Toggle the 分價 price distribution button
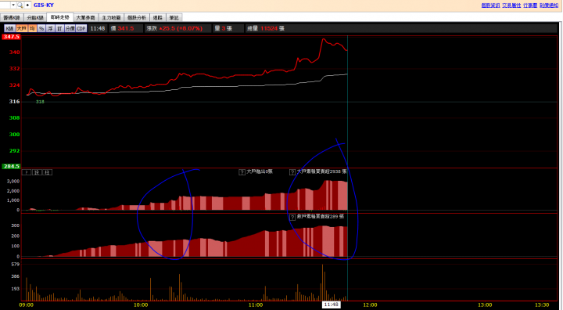The image size is (563, 310). 70,28
